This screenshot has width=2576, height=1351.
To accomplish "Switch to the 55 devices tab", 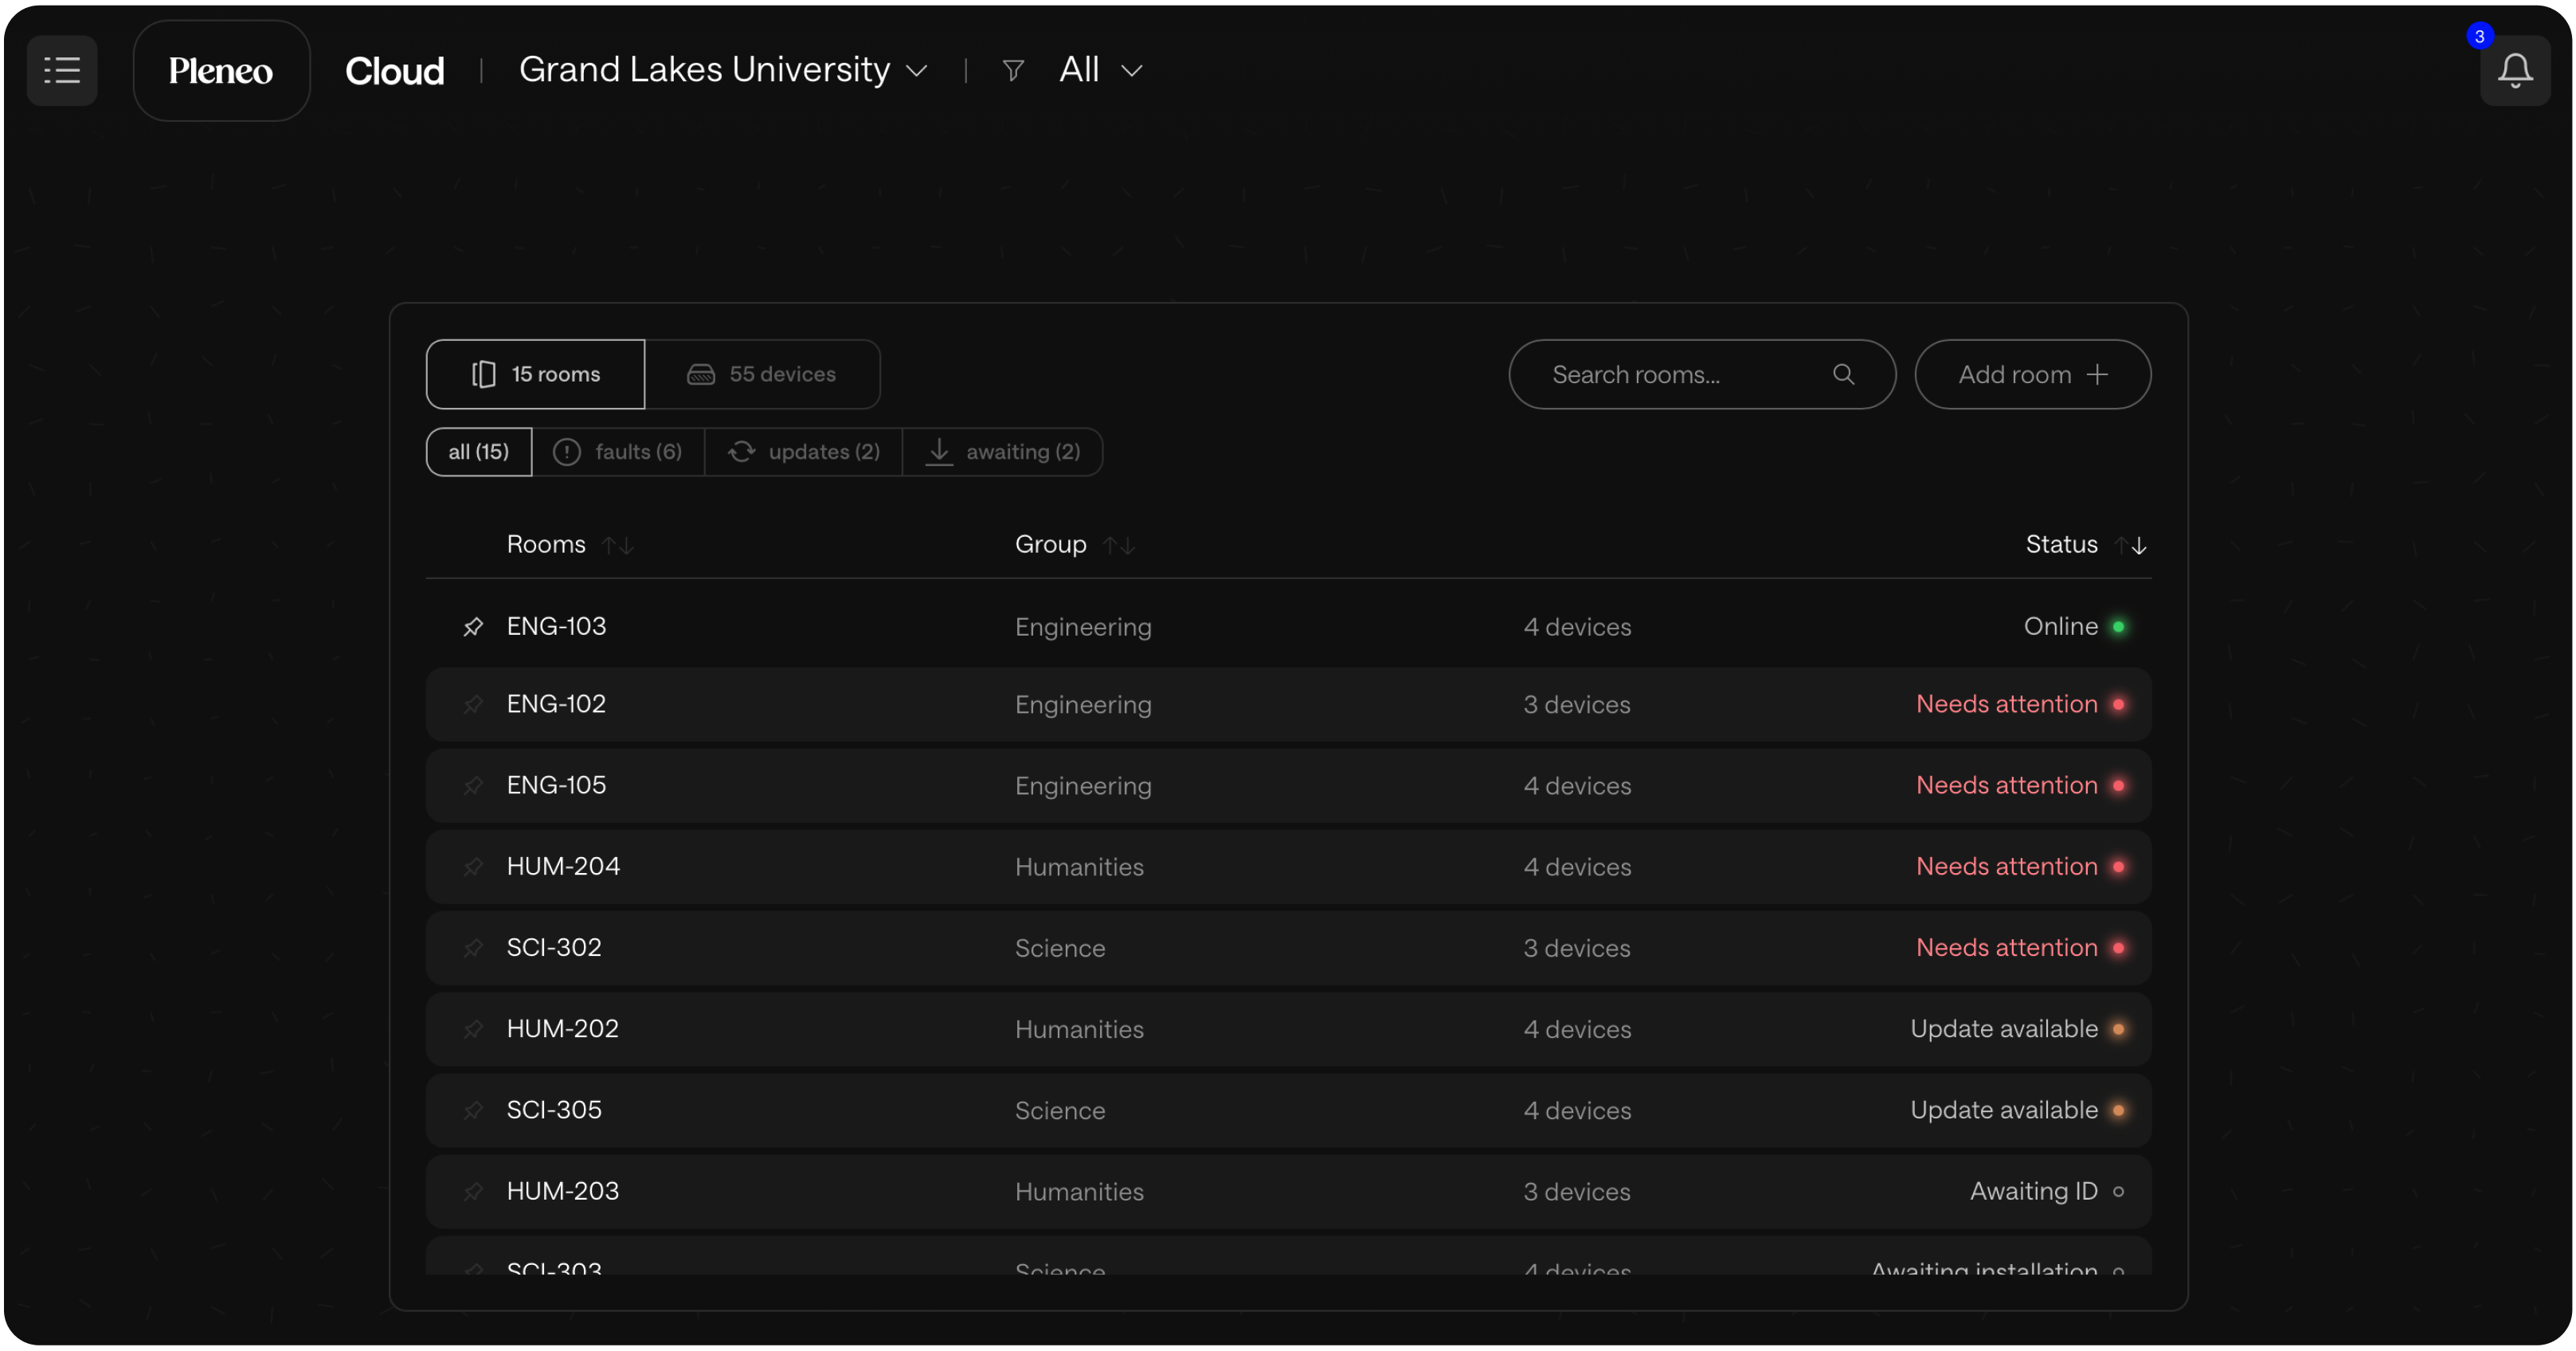I will click(762, 374).
